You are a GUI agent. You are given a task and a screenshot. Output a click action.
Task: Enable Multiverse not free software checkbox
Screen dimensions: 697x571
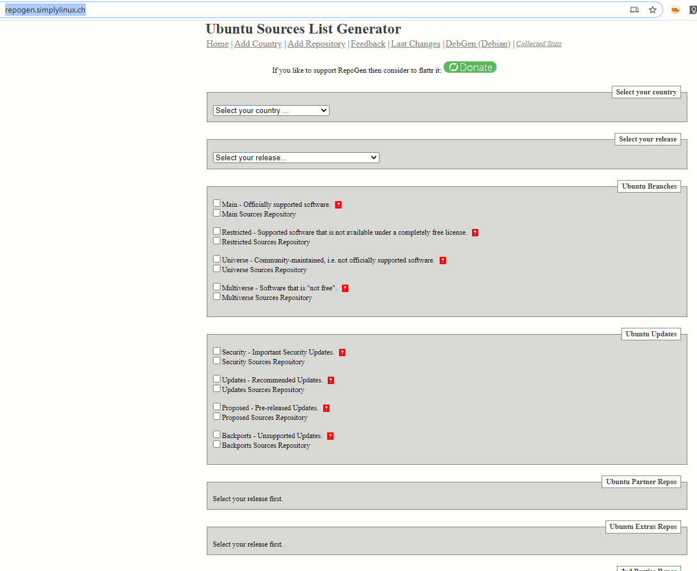[x=217, y=286]
